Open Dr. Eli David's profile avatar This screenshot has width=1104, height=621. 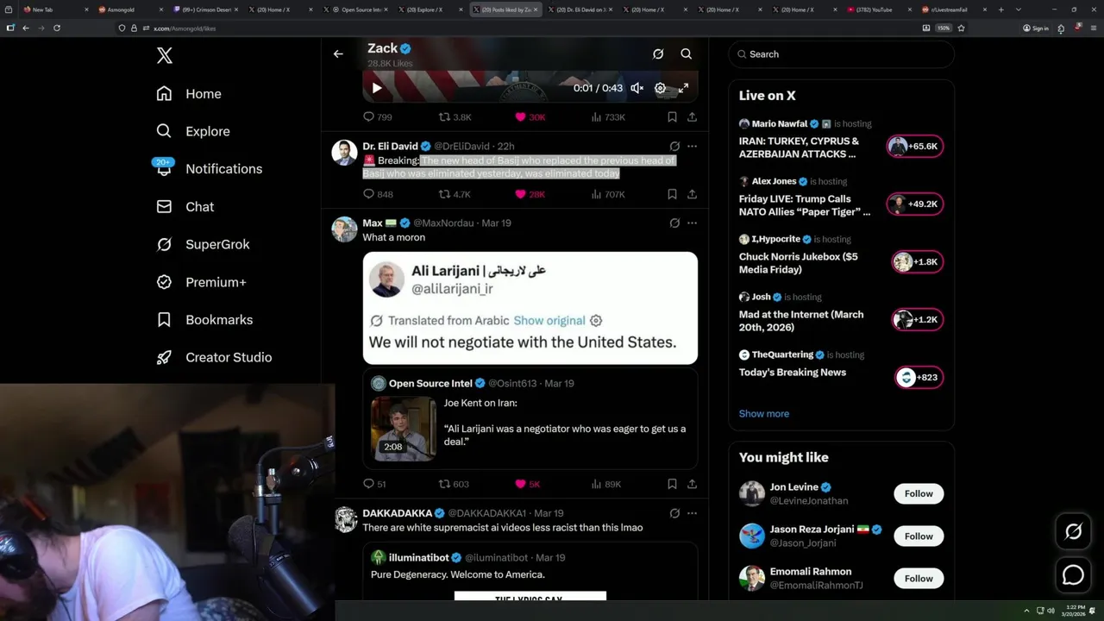click(344, 152)
